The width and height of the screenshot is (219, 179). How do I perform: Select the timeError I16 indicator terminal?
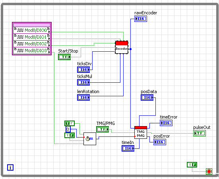166,123
